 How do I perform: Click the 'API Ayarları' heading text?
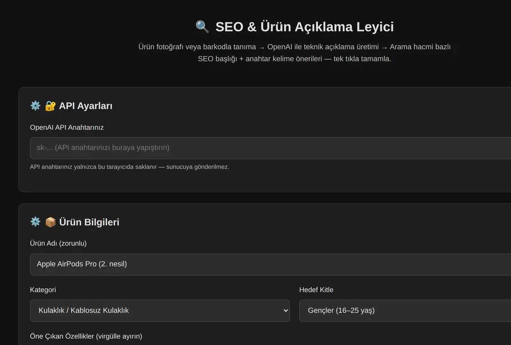click(x=86, y=106)
